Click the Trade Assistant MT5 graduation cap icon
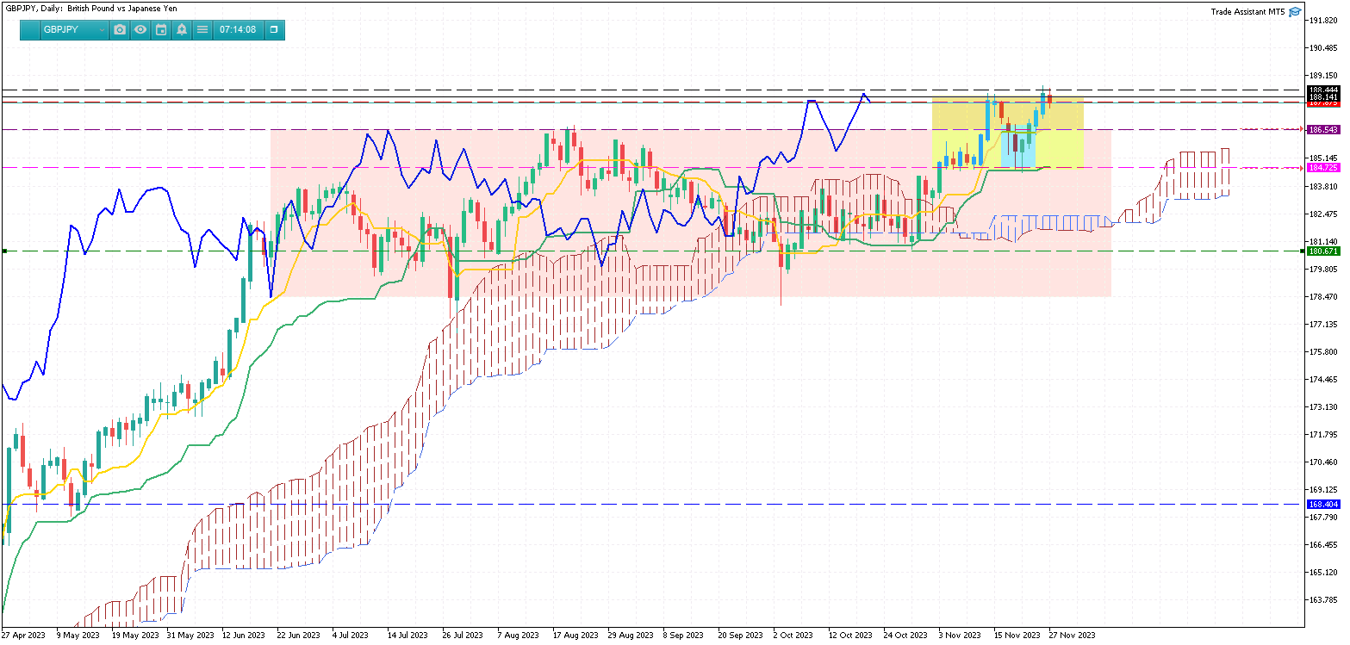 point(1295,11)
